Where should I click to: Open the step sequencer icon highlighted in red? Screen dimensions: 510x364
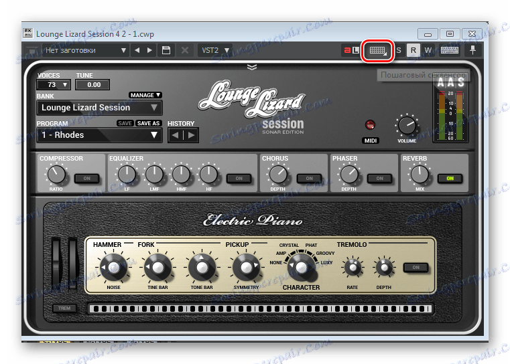point(377,50)
